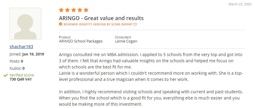Click the third orange rating star
This screenshot has width=255, height=108.
tap(73, 10)
